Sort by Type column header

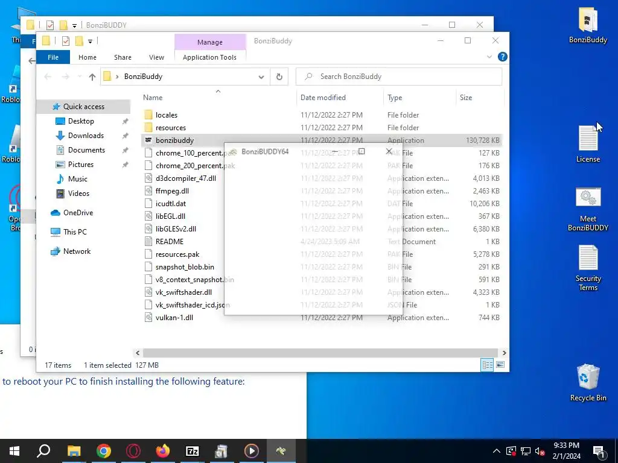click(x=395, y=98)
